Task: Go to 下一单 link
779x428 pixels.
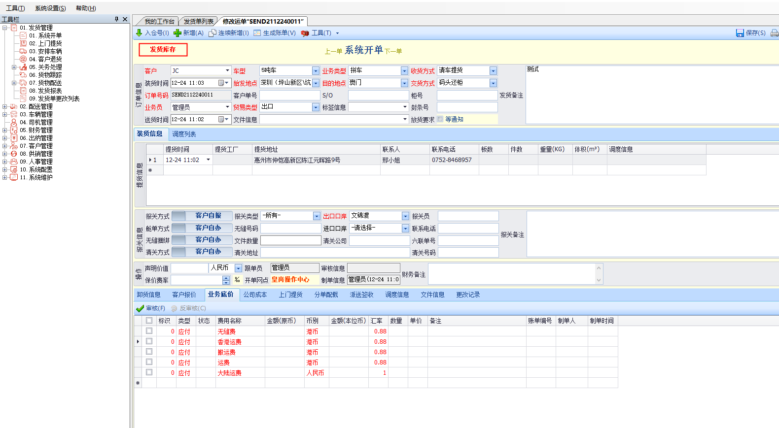Action: [393, 51]
